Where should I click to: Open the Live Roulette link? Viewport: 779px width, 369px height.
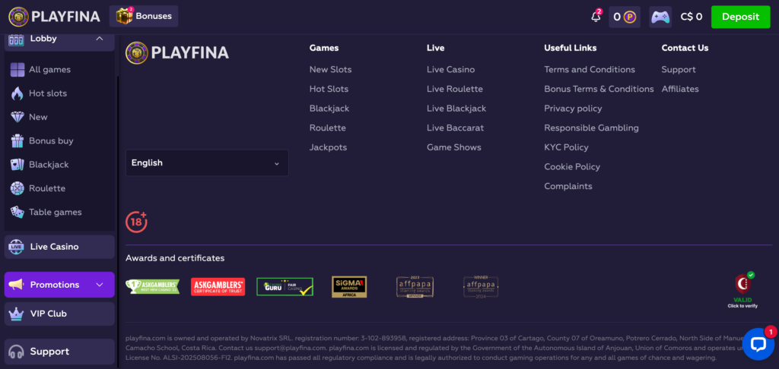[x=455, y=89]
